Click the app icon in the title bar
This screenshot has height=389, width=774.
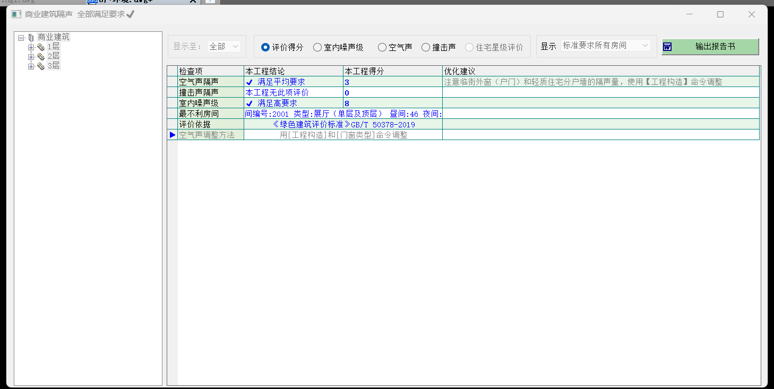click(16, 14)
